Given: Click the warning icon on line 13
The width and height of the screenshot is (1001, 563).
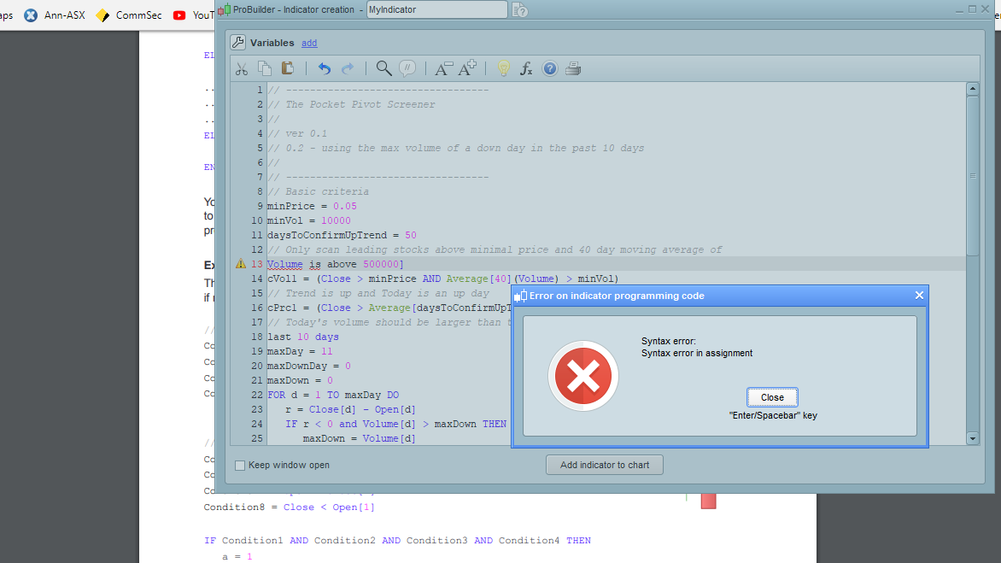Looking at the screenshot, I should click(241, 264).
